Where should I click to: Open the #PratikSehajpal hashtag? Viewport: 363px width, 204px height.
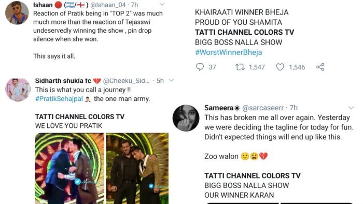(59, 99)
